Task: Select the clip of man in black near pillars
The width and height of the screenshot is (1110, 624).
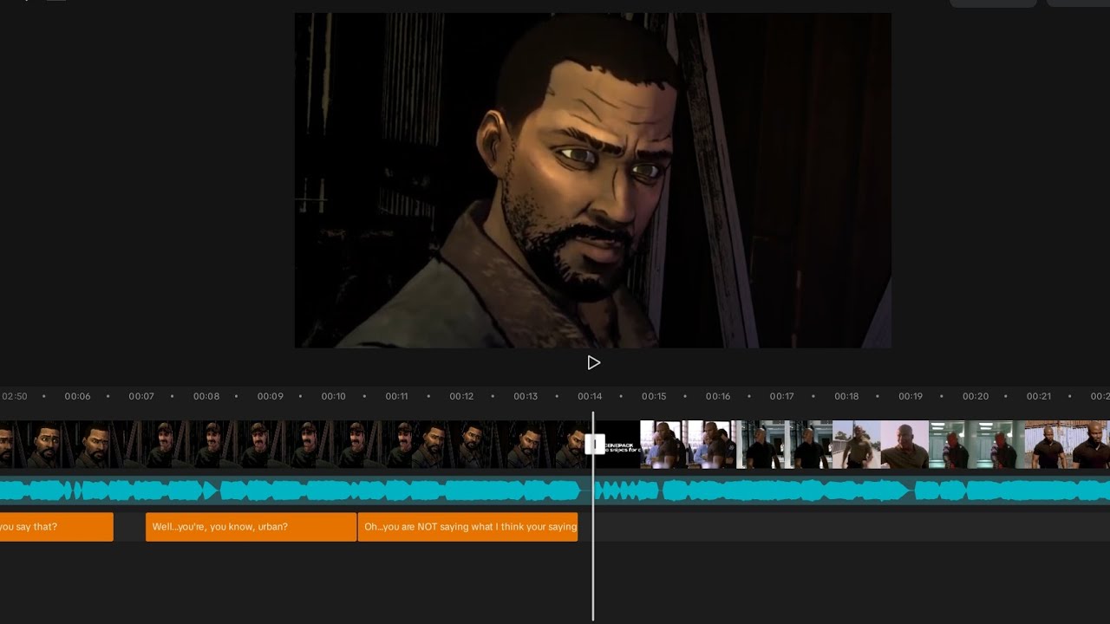Action: click(x=785, y=445)
